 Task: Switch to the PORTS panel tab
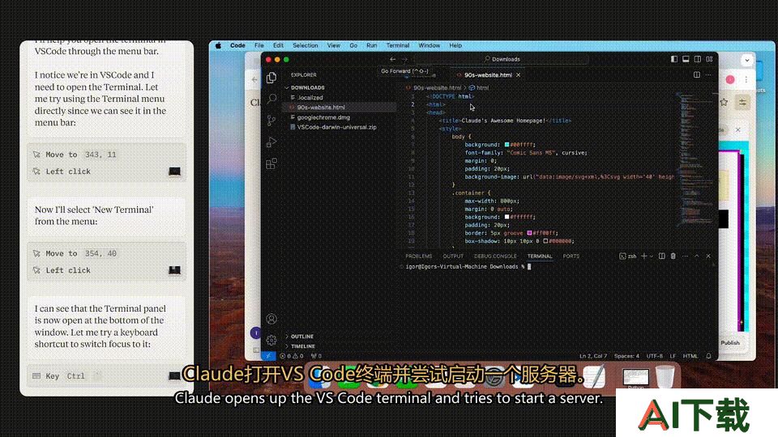tap(571, 257)
